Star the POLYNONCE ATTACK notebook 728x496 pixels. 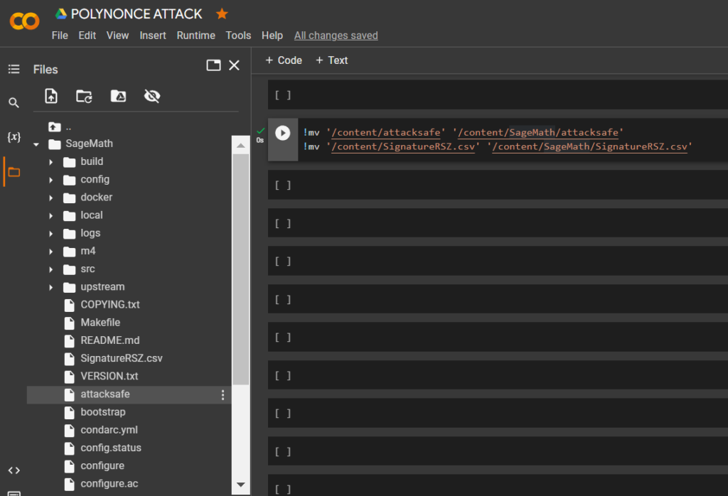[222, 14]
